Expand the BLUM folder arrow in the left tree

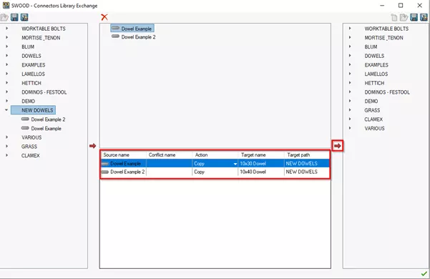tap(7, 46)
